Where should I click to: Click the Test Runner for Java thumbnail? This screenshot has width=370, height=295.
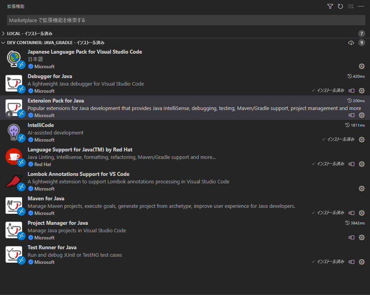(x=14, y=254)
